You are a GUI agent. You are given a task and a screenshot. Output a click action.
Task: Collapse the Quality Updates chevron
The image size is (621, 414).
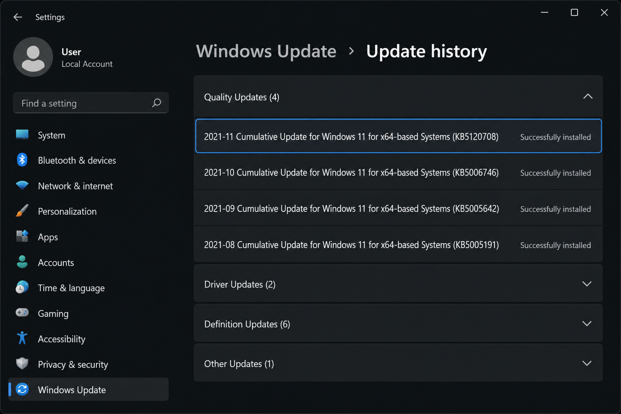588,96
